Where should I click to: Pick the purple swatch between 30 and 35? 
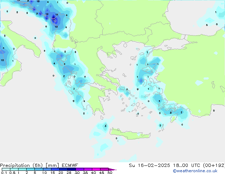click(81, 169)
